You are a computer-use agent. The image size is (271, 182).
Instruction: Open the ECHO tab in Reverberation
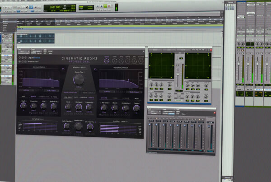115,98
